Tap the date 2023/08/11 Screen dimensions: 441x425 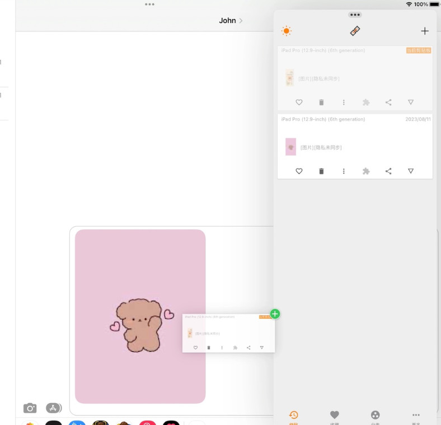pyautogui.click(x=418, y=119)
